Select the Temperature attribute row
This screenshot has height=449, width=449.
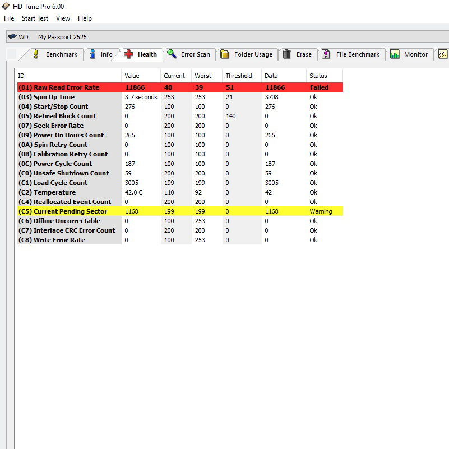pyautogui.click(x=180, y=192)
